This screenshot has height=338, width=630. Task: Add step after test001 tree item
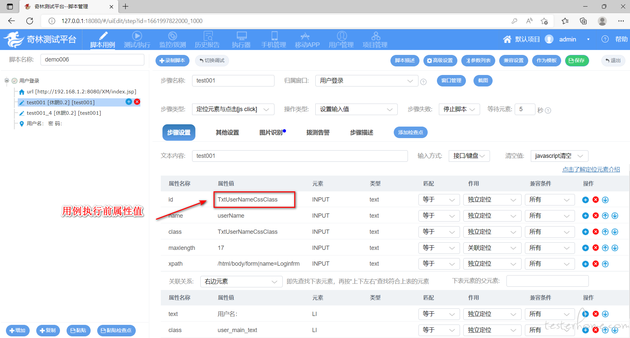tap(129, 102)
